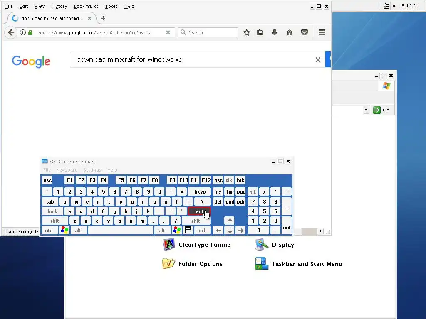Click keyboard icon in system tray
Viewport: 426px width, 319px height.
click(386, 6)
